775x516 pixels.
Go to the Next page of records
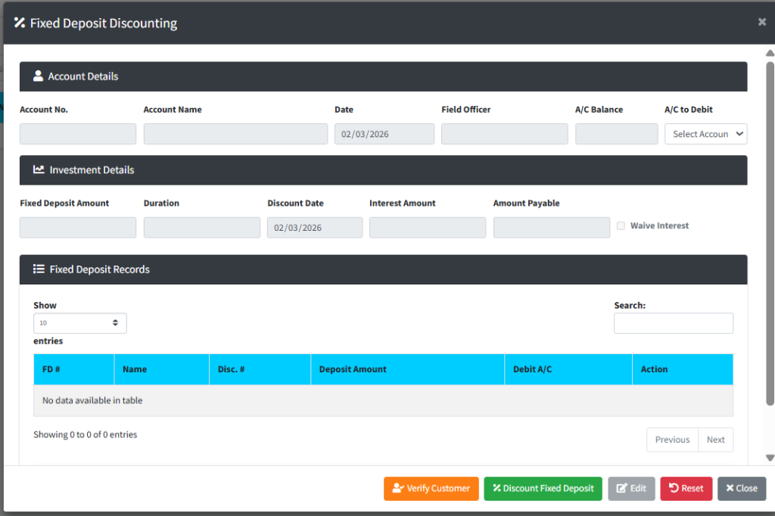pyautogui.click(x=715, y=440)
